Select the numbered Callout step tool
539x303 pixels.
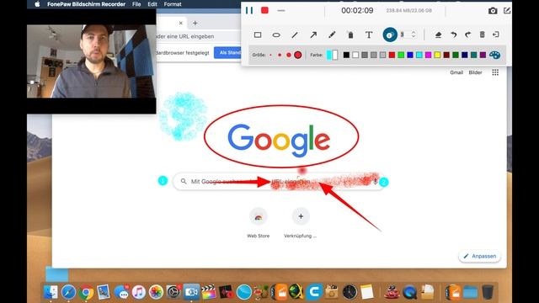point(390,35)
